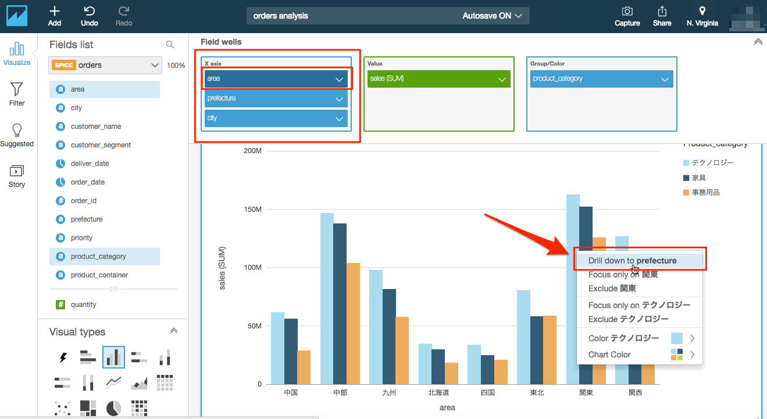The image size is (767, 419).
Task: Expand the sales (SUM) value field menu
Action: [502, 79]
